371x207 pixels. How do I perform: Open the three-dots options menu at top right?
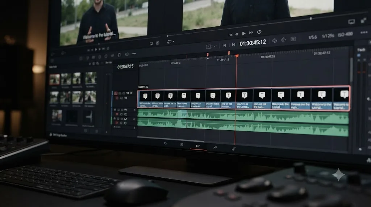coord(364,33)
